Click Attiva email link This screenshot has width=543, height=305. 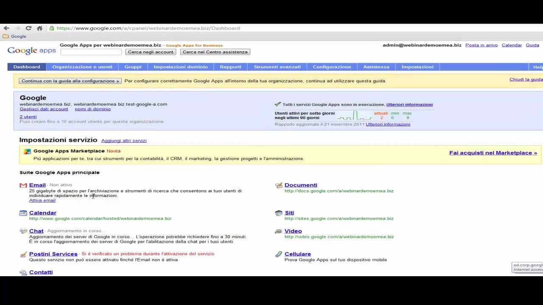click(x=42, y=200)
